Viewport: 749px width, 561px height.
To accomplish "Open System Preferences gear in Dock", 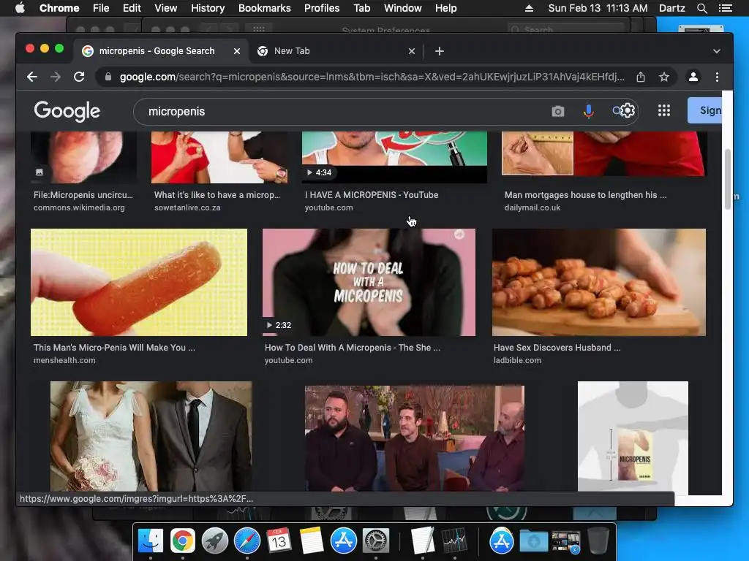I will [x=376, y=541].
